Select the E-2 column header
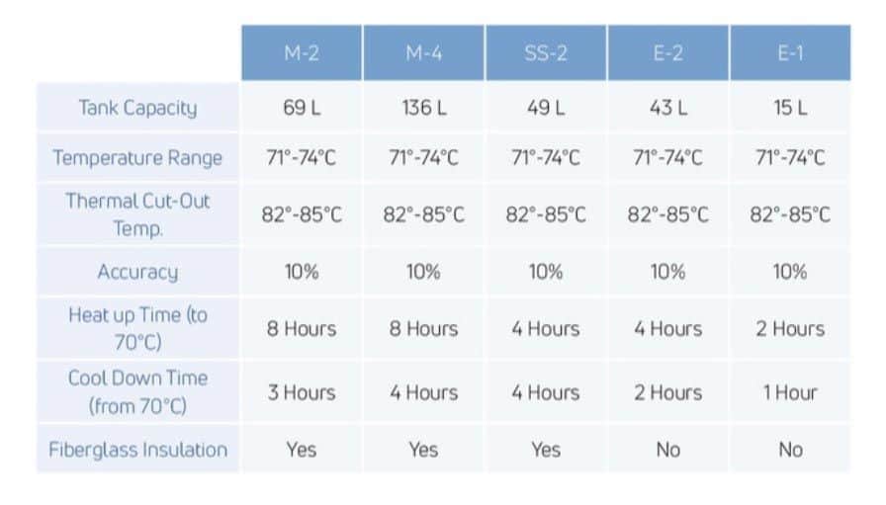The width and height of the screenshot is (886, 505). point(667,53)
